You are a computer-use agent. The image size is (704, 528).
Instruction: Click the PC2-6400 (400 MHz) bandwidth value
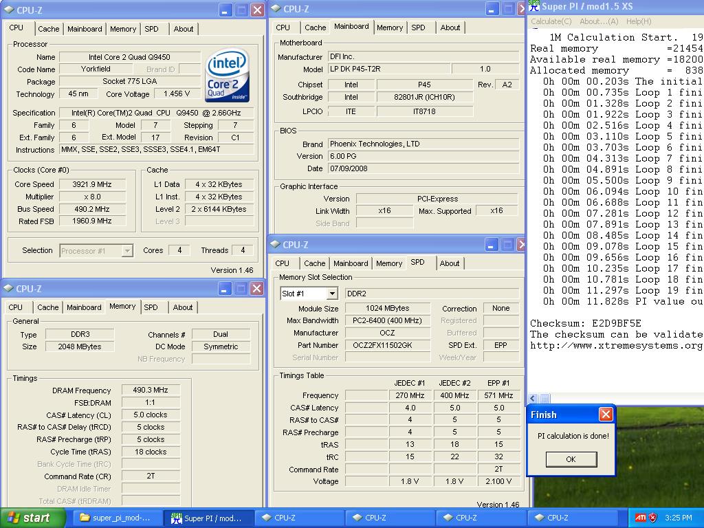click(387, 320)
